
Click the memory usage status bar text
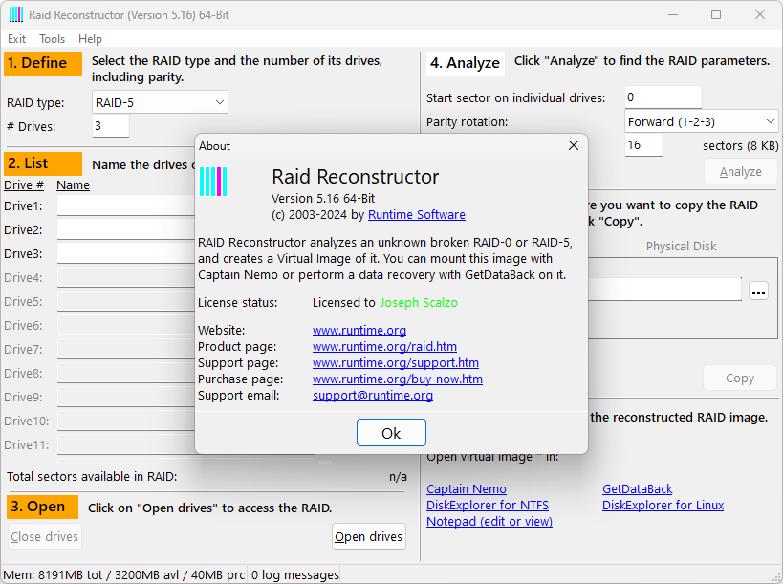pos(124,575)
